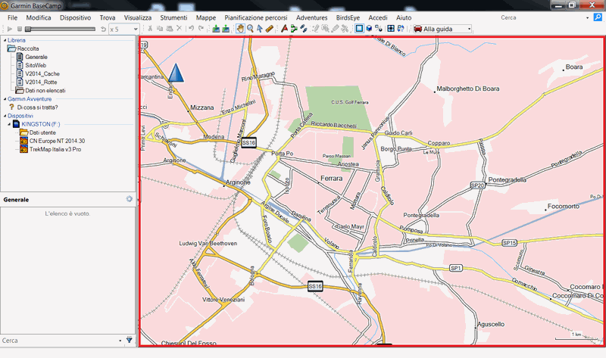Click the filter funnel icon

(130, 341)
